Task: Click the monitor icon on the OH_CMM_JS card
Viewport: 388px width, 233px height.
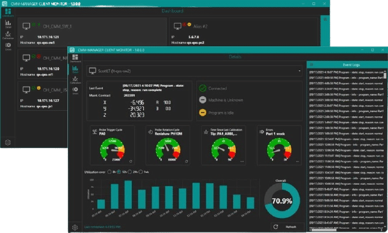Action: 26,89
